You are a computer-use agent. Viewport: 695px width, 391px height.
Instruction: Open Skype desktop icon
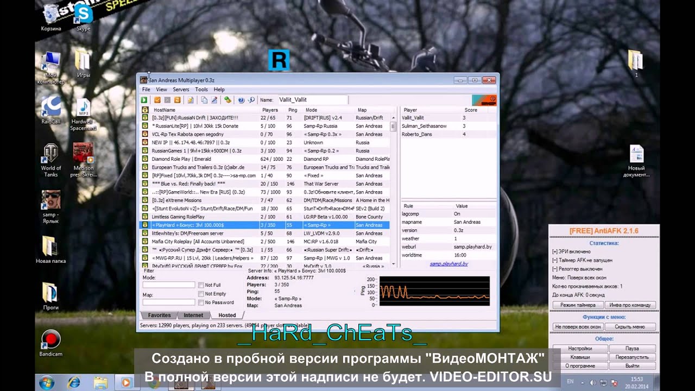[83, 17]
